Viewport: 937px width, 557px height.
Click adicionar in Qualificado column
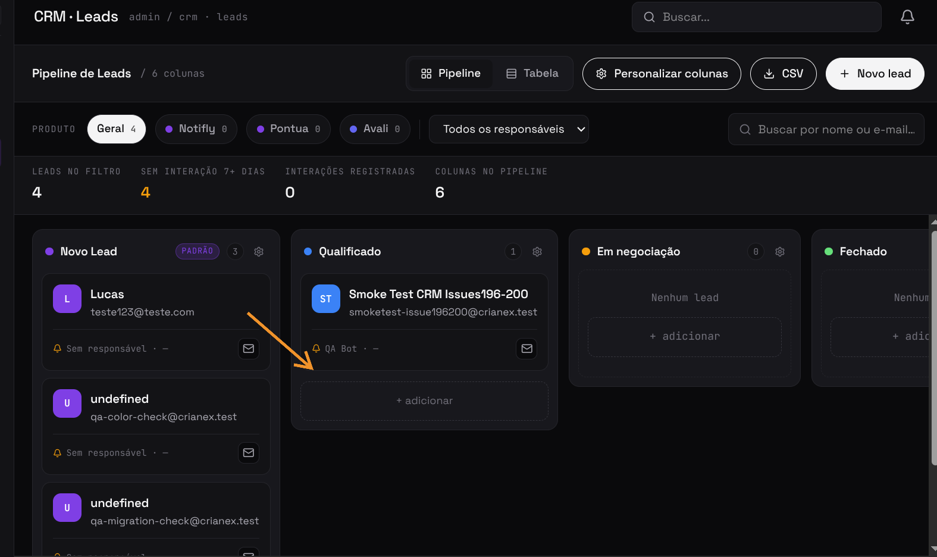pos(424,401)
